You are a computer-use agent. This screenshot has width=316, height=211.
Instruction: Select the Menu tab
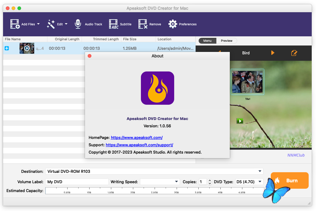pos(207,41)
